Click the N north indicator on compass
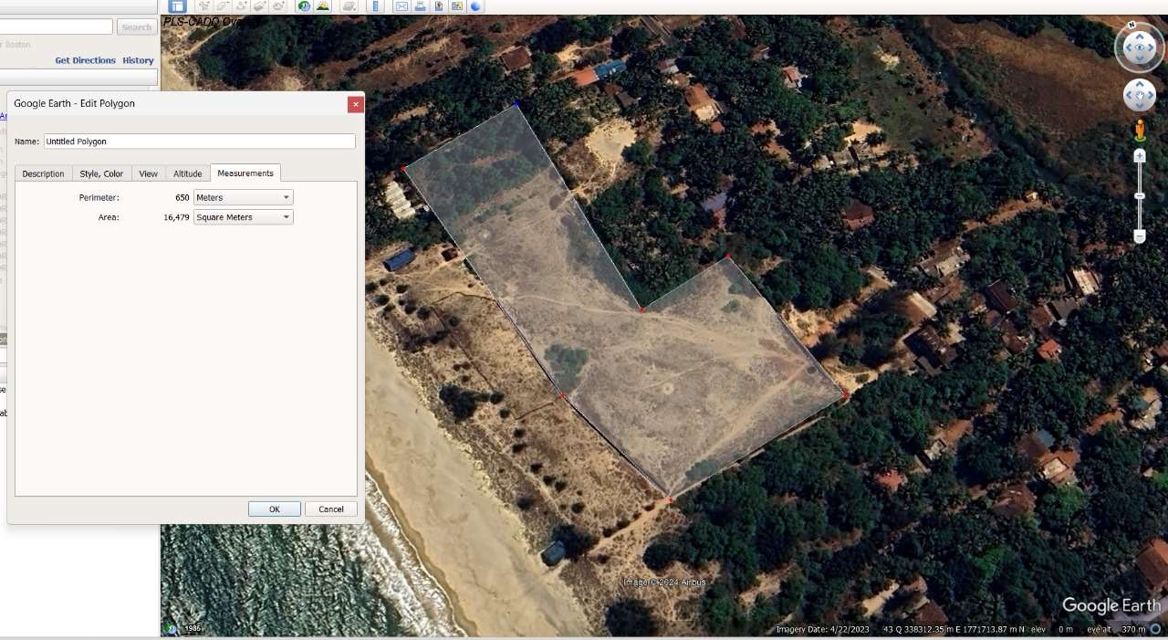The width and height of the screenshot is (1168, 640). pyautogui.click(x=1131, y=26)
